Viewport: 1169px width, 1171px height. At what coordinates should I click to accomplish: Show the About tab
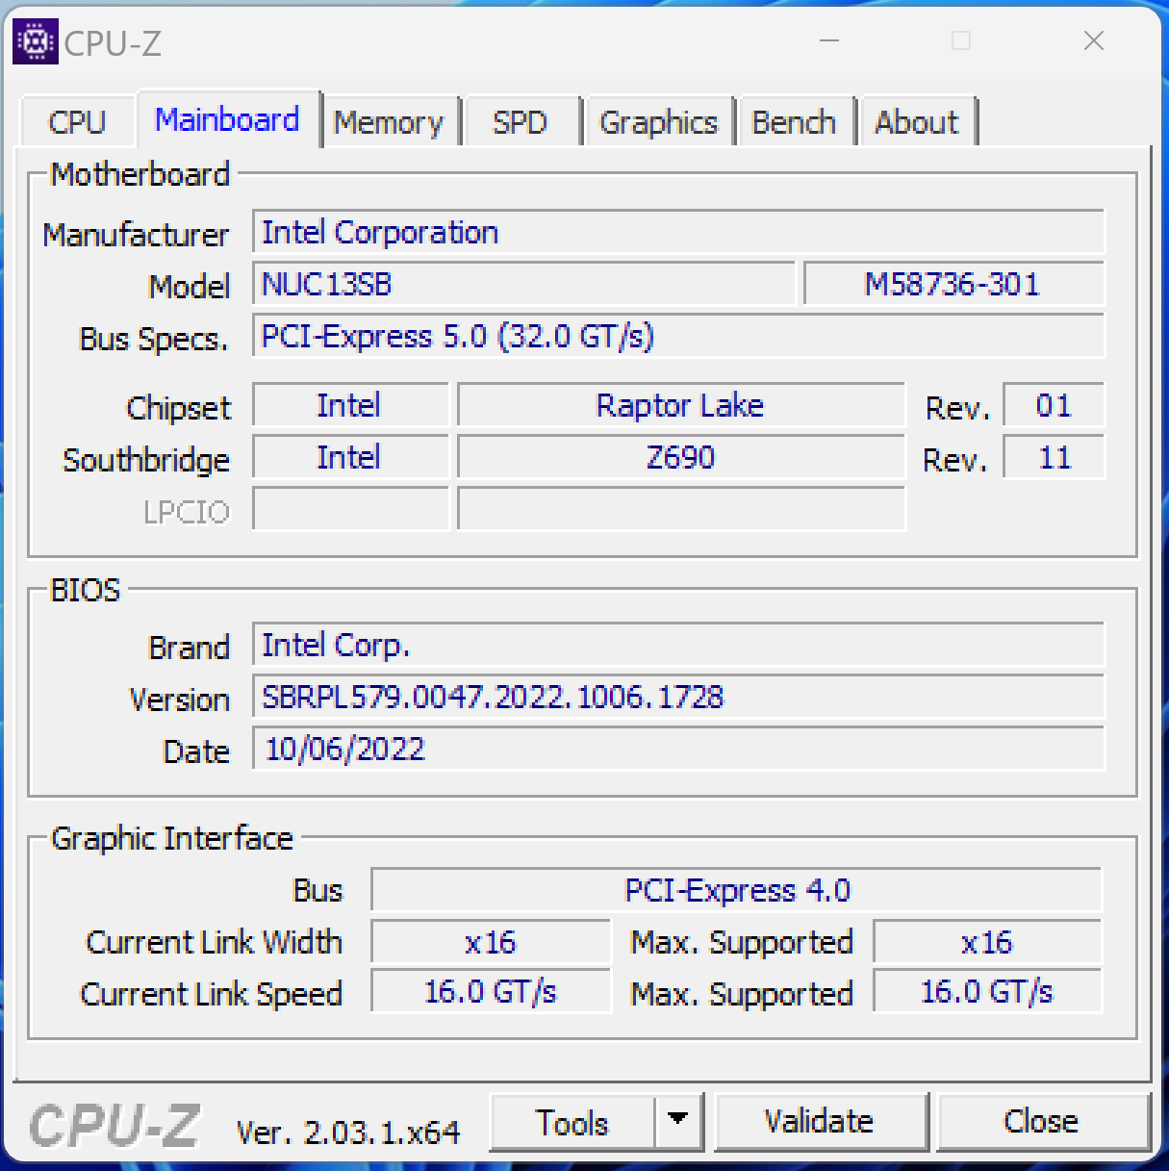916,122
